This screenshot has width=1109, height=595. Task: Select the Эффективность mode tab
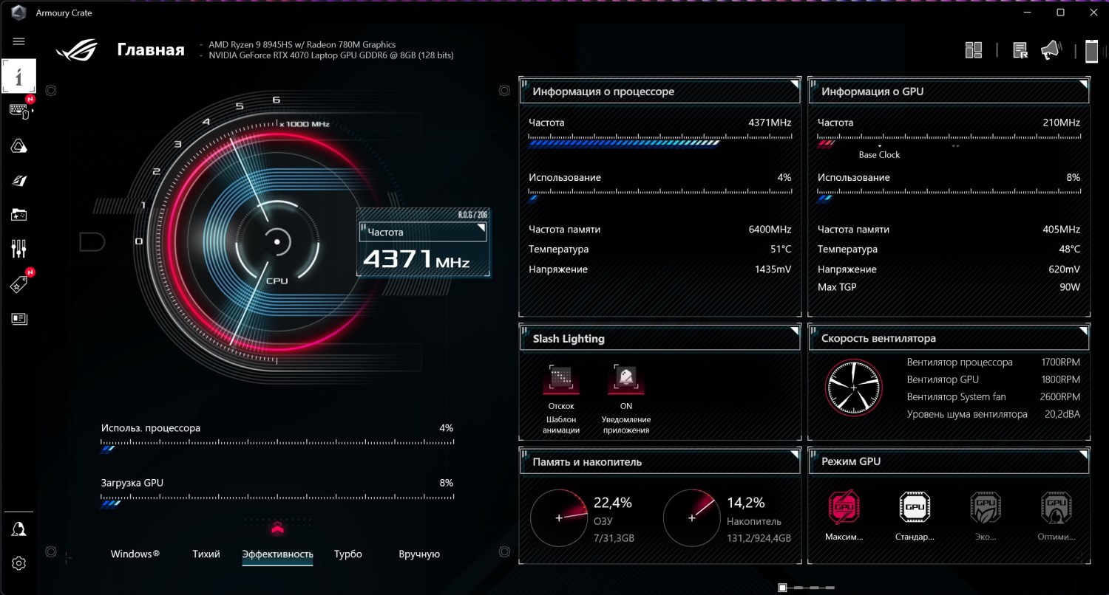coord(277,554)
